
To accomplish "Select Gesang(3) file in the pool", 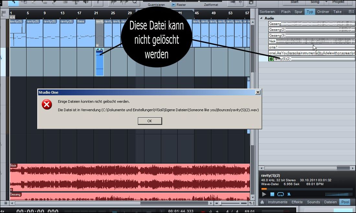I will [x=311, y=35].
